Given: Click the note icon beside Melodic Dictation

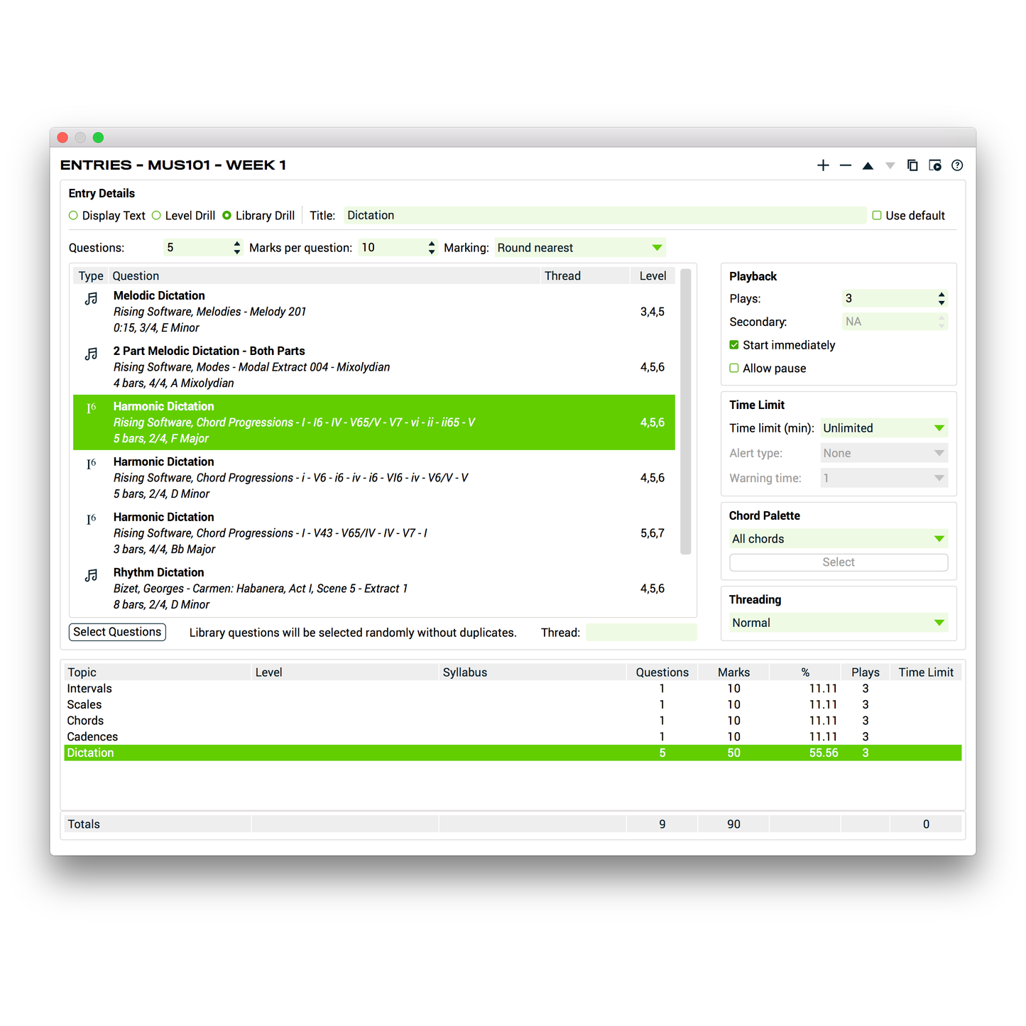Looking at the screenshot, I should pos(91,298).
